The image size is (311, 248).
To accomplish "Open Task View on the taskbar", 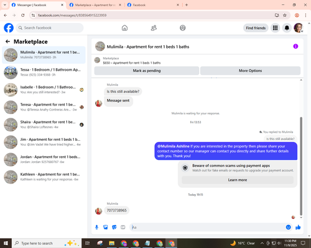I will (x=88, y=243).
